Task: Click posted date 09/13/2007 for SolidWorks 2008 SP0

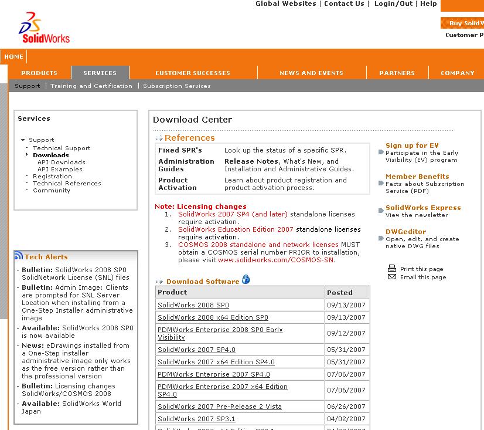Action: (x=346, y=305)
